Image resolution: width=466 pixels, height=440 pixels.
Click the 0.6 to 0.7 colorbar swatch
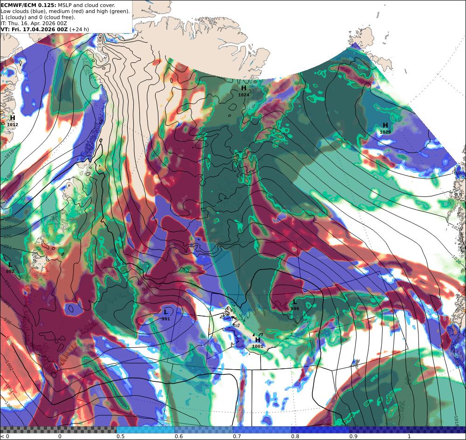coord(204,430)
